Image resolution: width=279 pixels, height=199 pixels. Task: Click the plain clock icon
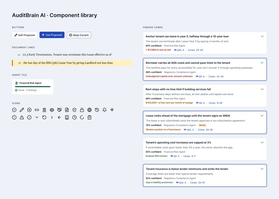click(74, 117)
